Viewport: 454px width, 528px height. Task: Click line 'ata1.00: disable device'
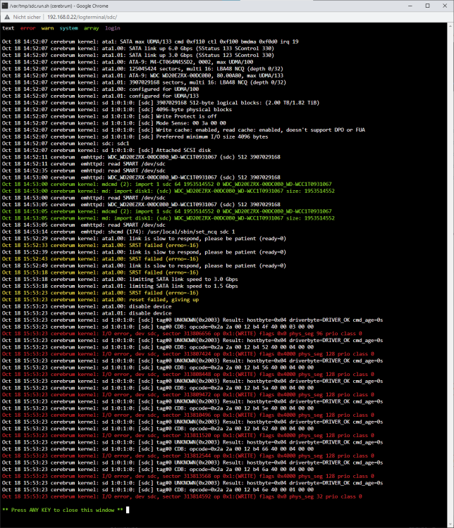tap(87, 306)
